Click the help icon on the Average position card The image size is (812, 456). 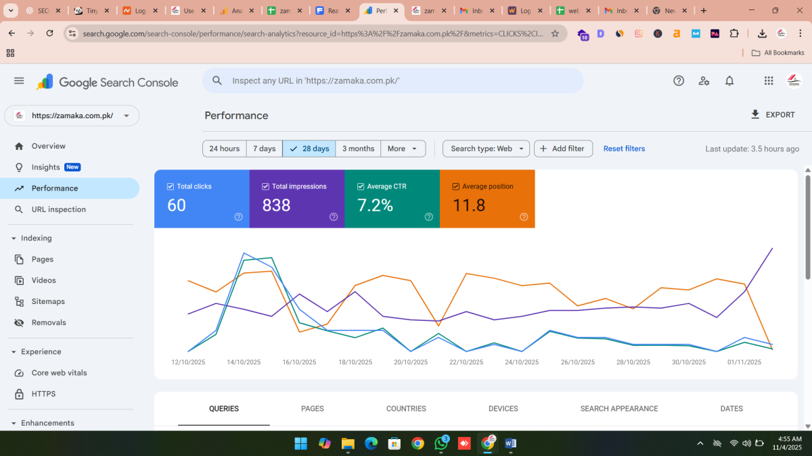point(524,217)
